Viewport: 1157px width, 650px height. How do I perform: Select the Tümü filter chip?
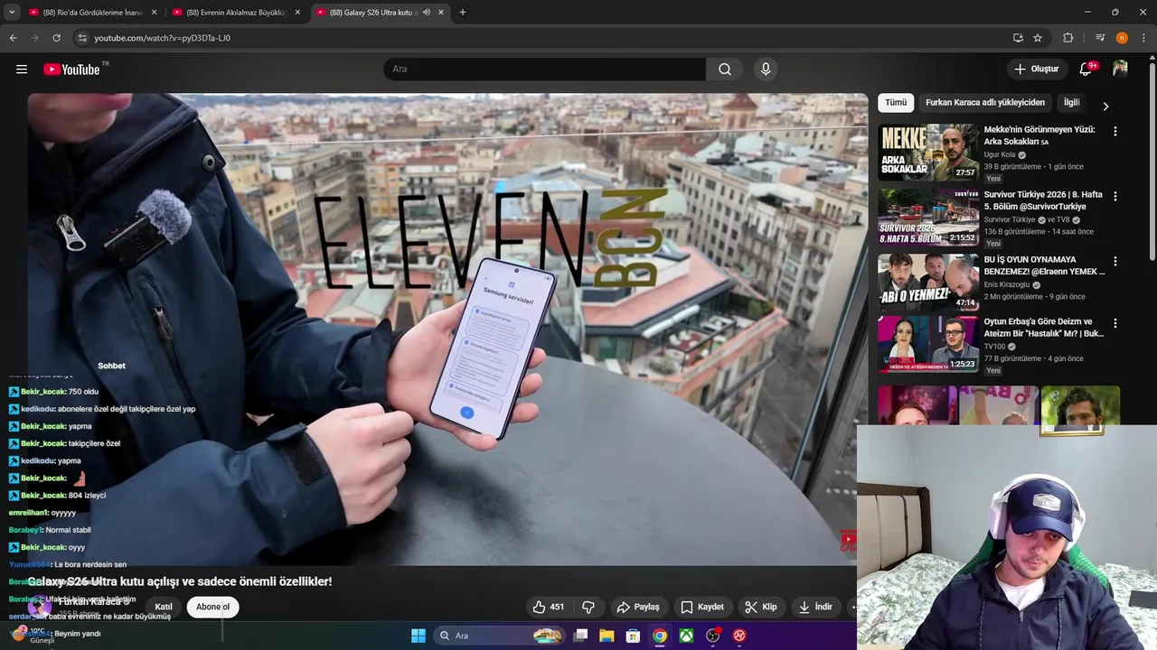click(x=896, y=103)
